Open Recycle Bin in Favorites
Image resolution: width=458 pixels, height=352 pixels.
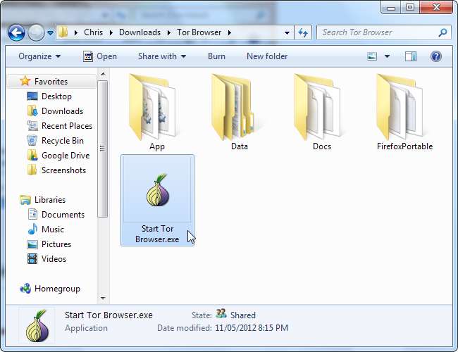pyautogui.click(x=63, y=141)
